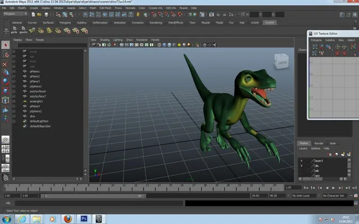Screen dimensions: 359x224
Task: Click the MEL command line input field
Action: 99,203
